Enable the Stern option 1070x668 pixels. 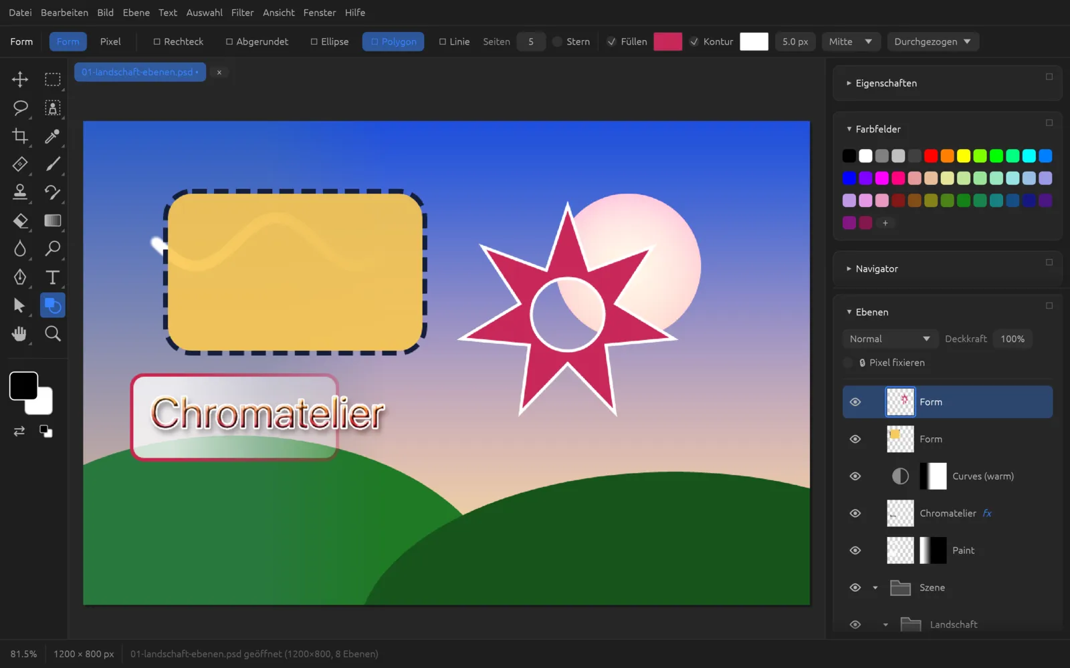(x=557, y=41)
